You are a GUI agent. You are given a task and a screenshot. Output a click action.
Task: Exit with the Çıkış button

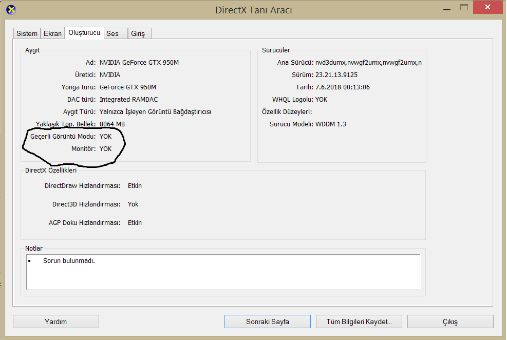pos(450,322)
